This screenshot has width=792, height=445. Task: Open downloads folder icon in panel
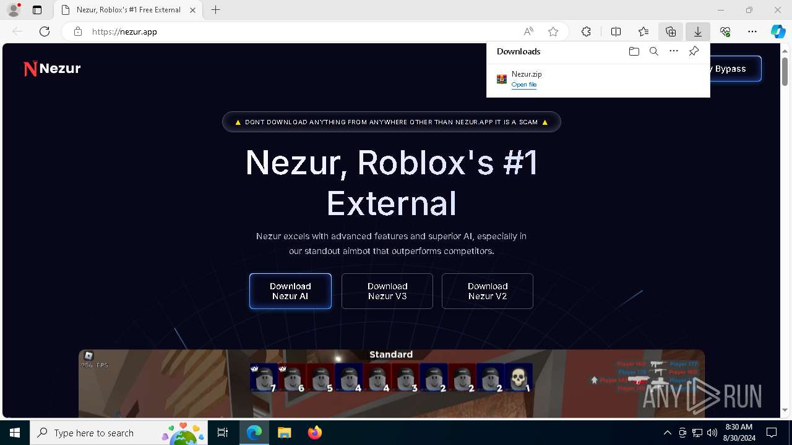(634, 51)
